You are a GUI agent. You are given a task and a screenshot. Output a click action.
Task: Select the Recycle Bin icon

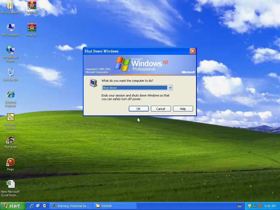tap(10, 74)
